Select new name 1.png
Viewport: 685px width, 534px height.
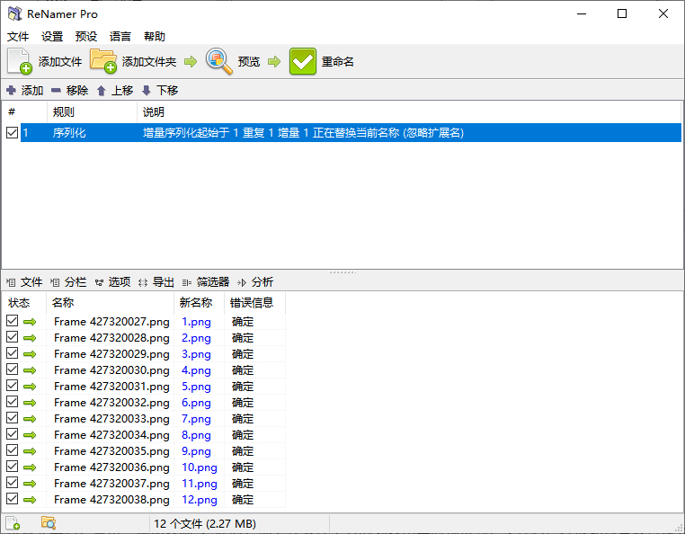tap(196, 322)
